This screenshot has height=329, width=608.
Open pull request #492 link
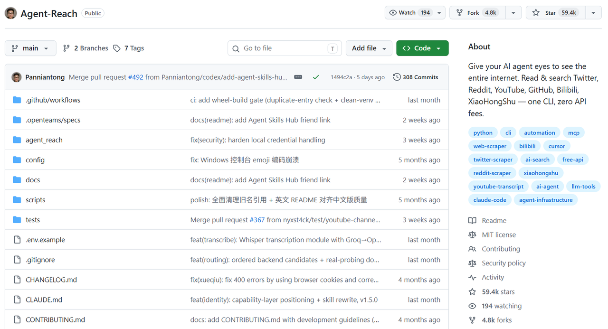click(136, 77)
